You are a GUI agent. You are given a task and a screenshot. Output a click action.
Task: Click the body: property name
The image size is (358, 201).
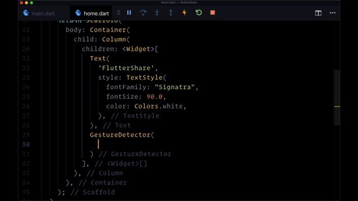[x=76, y=30]
